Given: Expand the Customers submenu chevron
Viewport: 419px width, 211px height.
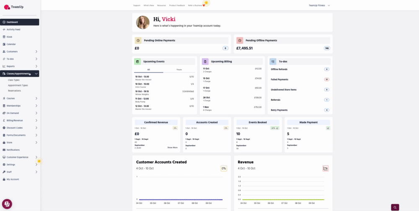Looking at the screenshot, I should point(36,51).
